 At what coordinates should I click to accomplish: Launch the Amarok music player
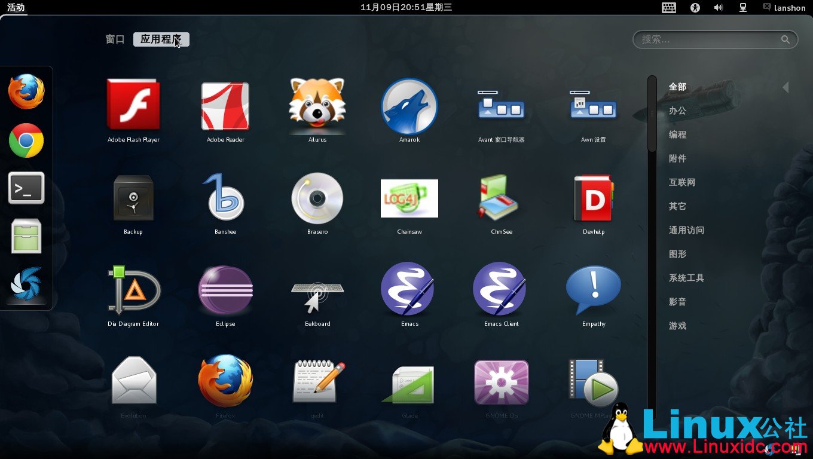coord(409,106)
